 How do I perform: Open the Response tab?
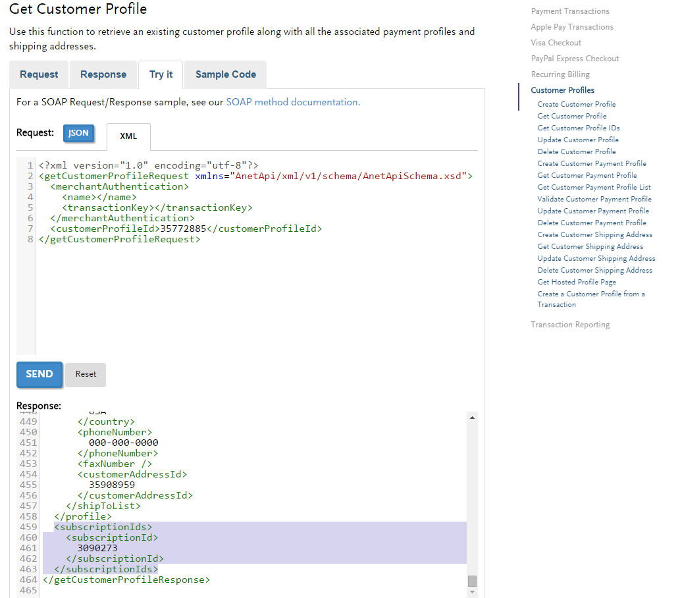(x=103, y=74)
